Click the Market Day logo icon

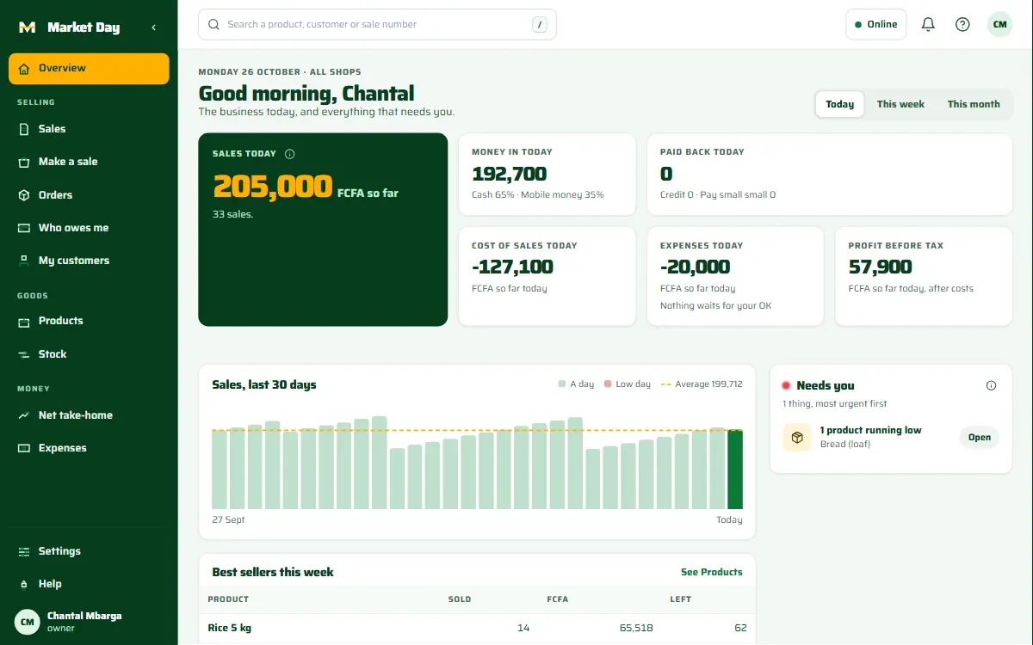point(27,28)
